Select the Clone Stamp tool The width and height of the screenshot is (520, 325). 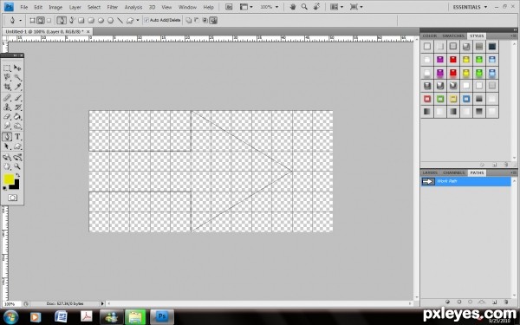[7, 107]
